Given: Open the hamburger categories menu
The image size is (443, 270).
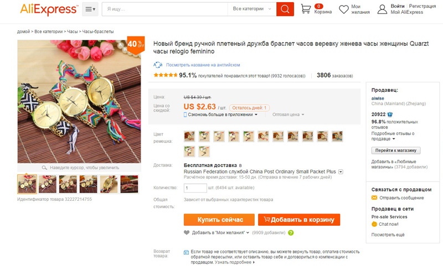Looking at the screenshot, I should coord(90,9).
